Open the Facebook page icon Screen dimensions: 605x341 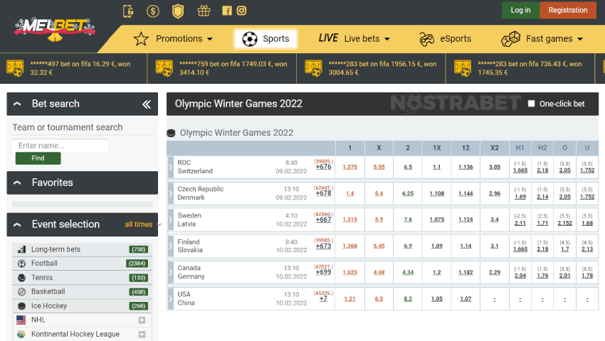click(x=227, y=11)
